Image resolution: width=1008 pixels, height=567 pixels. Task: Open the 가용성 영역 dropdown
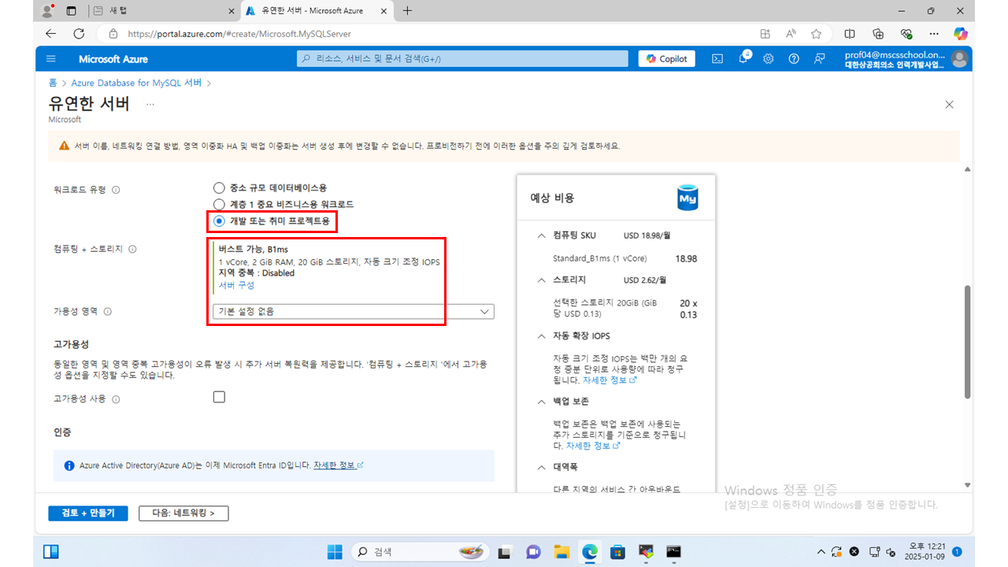point(354,312)
